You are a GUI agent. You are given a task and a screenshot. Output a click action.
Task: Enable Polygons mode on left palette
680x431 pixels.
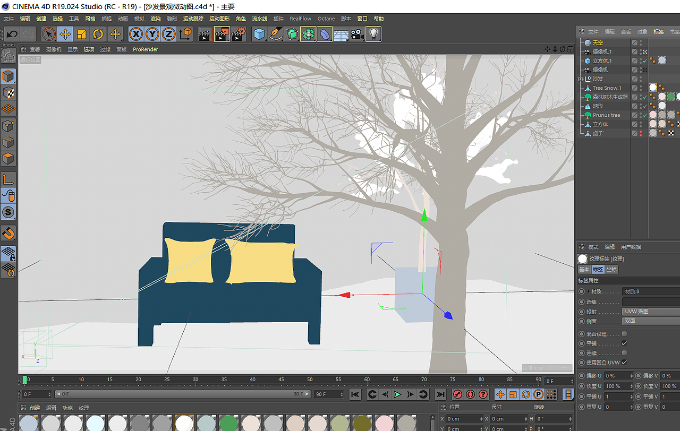tap(8, 159)
